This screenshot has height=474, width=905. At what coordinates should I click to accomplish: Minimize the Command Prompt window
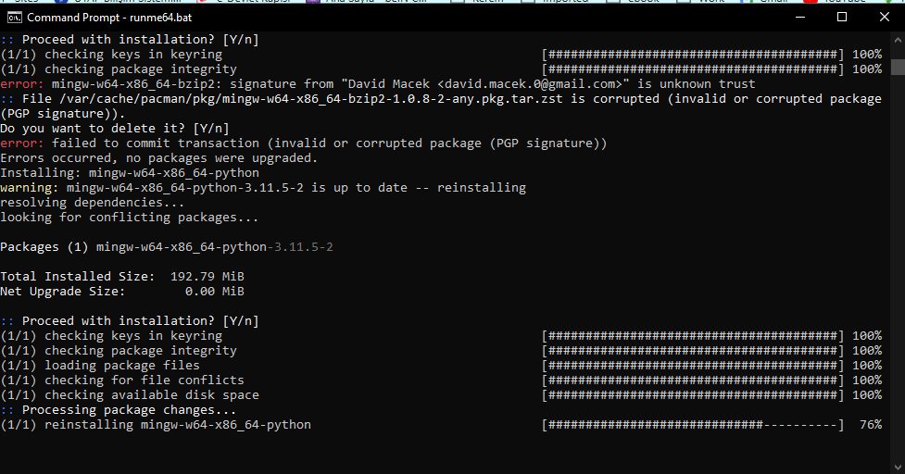[800, 18]
